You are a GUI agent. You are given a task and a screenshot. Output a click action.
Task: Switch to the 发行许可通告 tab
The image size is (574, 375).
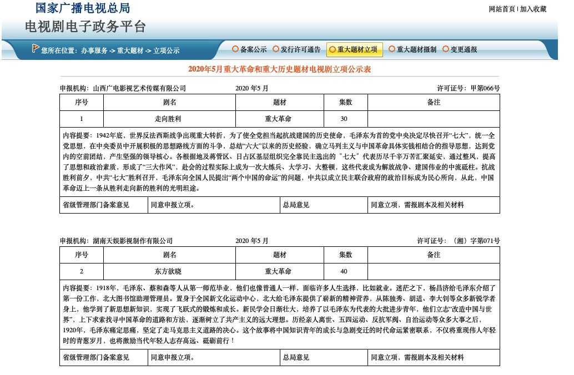[300, 49]
